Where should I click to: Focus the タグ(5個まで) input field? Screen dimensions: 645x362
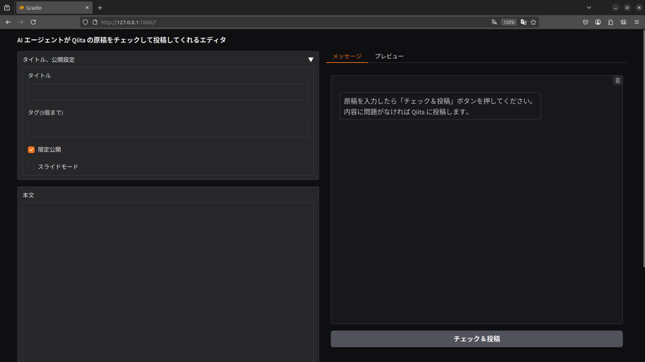[168, 128]
